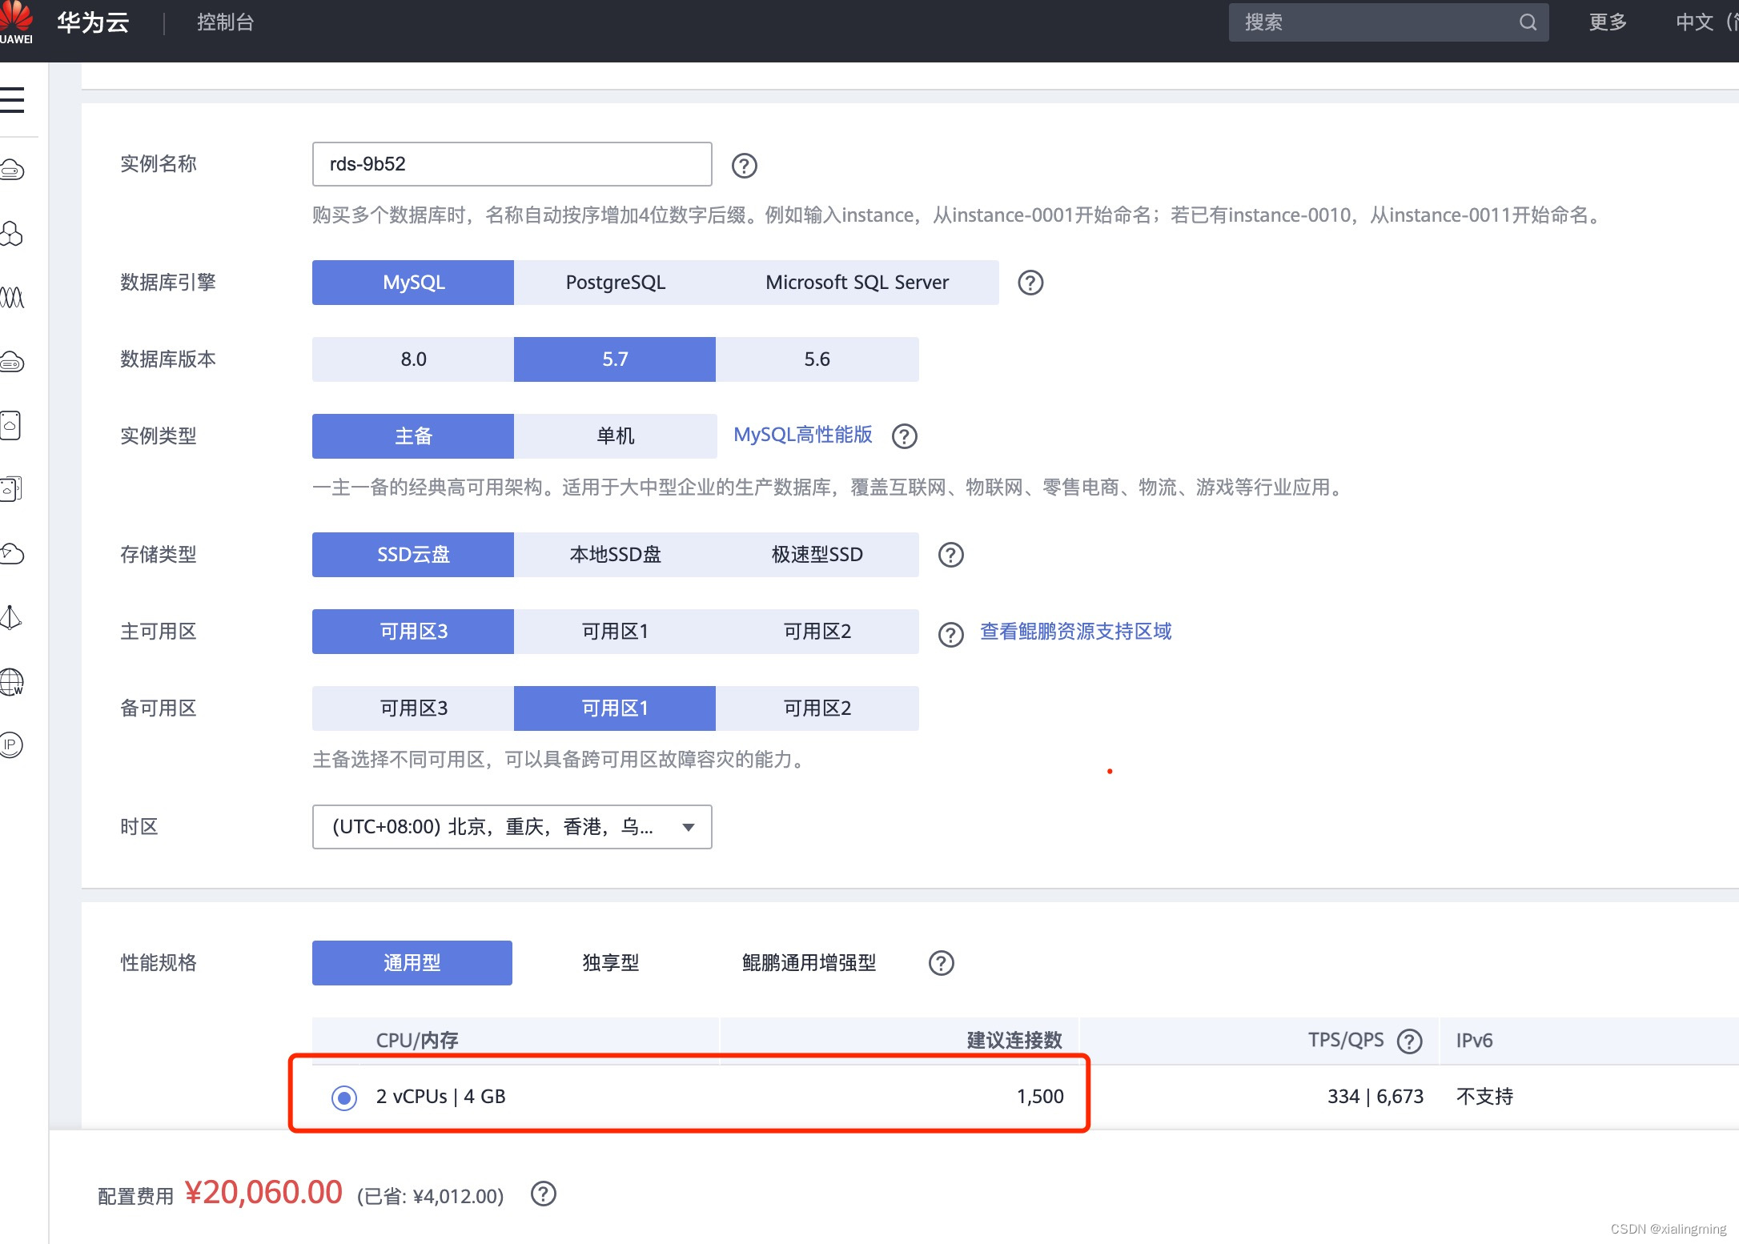The height and width of the screenshot is (1244, 1739).
Task: Click help icon next to TPS/QPS header
Action: [x=1410, y=1041]
